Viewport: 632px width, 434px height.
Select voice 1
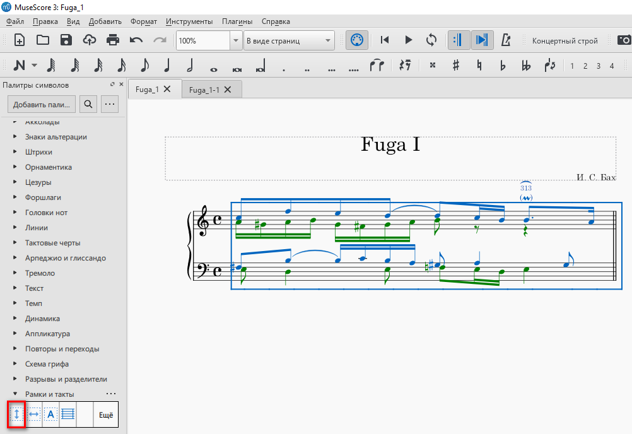click(572, 66)
